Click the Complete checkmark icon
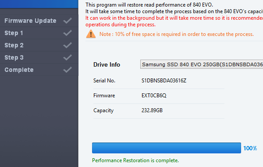This screenshot has height=167, width=263. point(68,70)
